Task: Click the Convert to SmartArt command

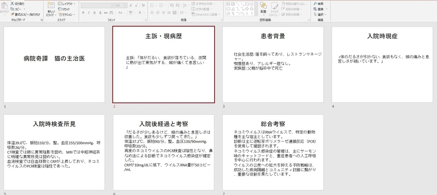Action: point(205,15)
